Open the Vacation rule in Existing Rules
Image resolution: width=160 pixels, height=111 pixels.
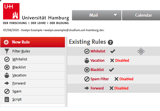coord(97,60)
